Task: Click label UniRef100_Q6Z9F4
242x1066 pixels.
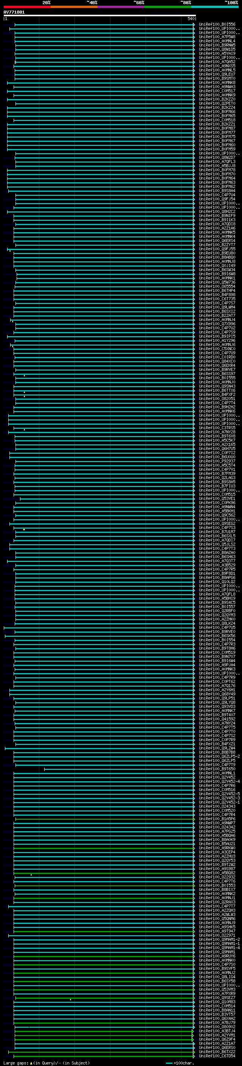Action: pyautogui.click(x=217, y=1040)
